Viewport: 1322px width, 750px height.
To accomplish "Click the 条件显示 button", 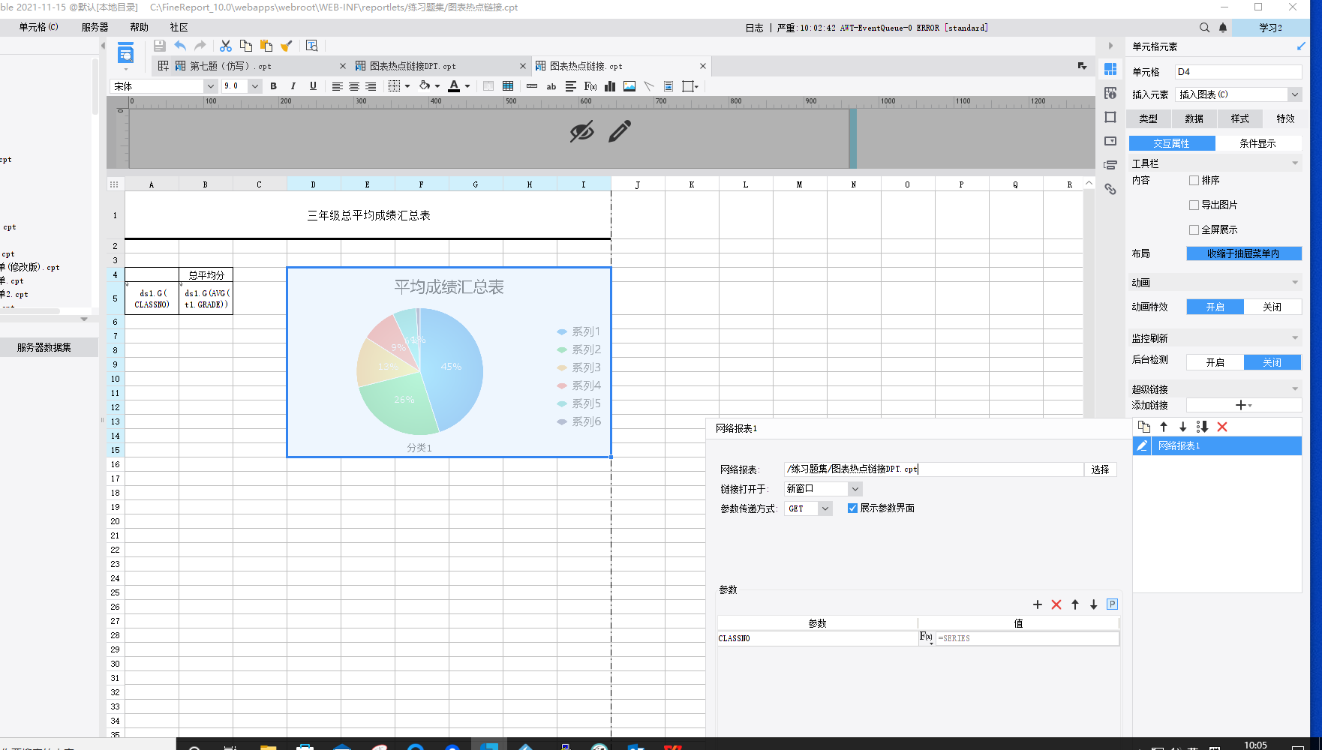I will (1257, 143).
